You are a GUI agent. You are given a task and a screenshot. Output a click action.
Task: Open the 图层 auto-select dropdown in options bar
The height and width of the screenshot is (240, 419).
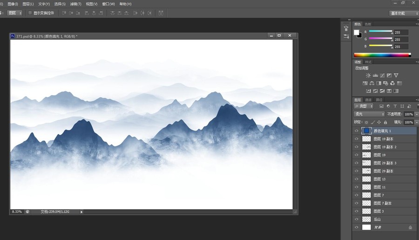(x=14, y=13)
